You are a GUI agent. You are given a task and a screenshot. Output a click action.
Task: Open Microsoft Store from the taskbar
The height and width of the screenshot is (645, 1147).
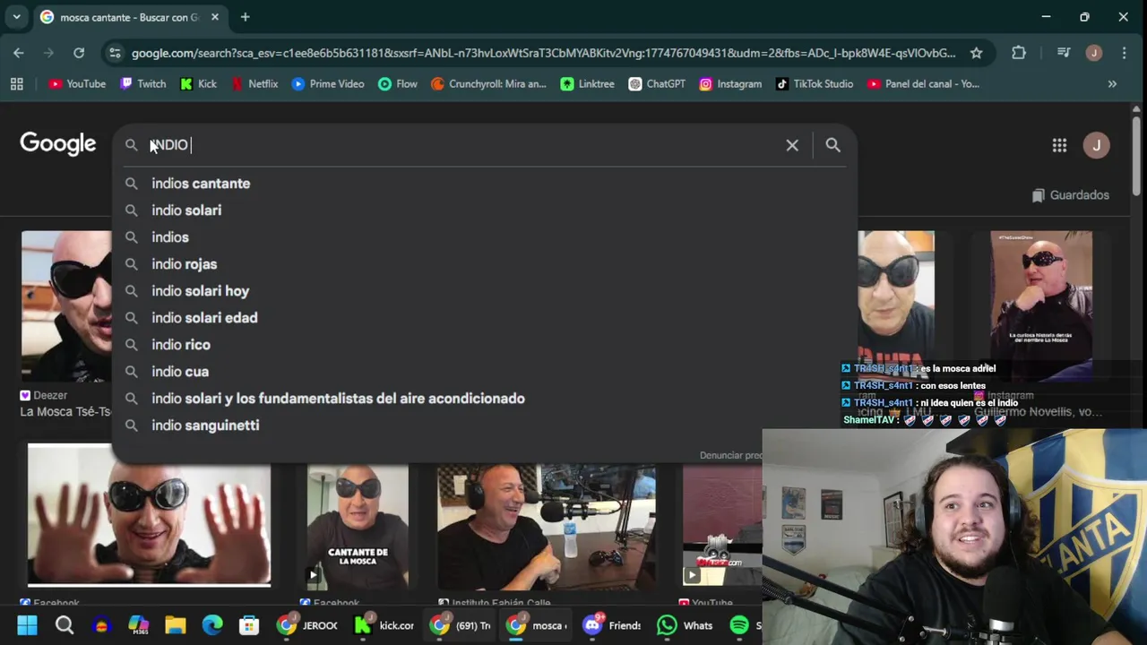pyautogui.click(x=249, y=625)
